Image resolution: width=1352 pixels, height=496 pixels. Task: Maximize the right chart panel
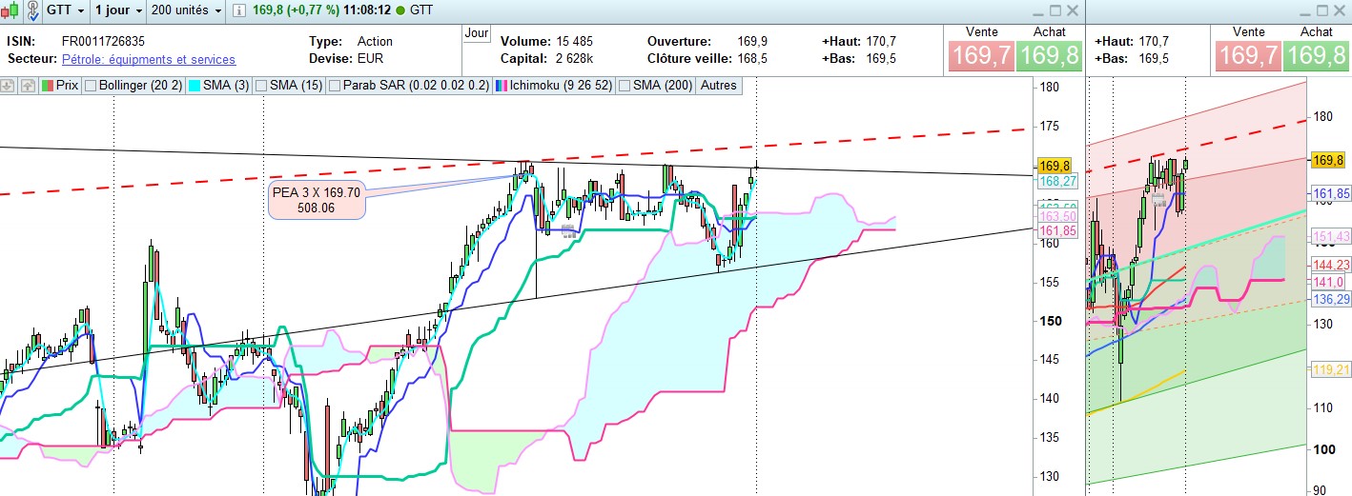[1324, 10]
